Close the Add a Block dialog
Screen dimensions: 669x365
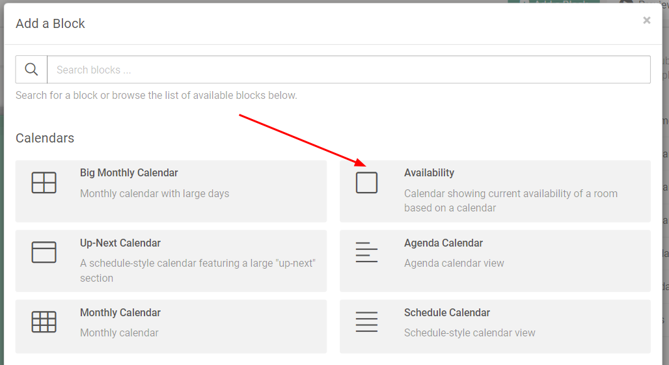(x=646, y=21)
